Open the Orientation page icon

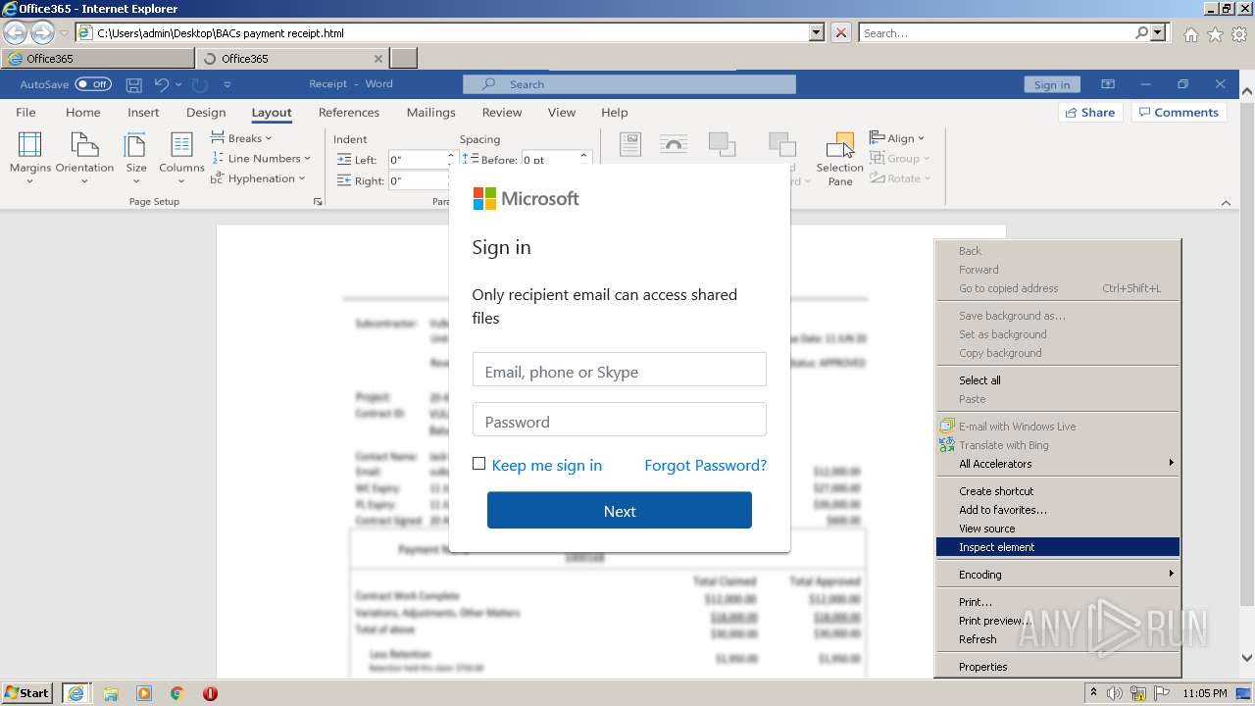(84, 146)
